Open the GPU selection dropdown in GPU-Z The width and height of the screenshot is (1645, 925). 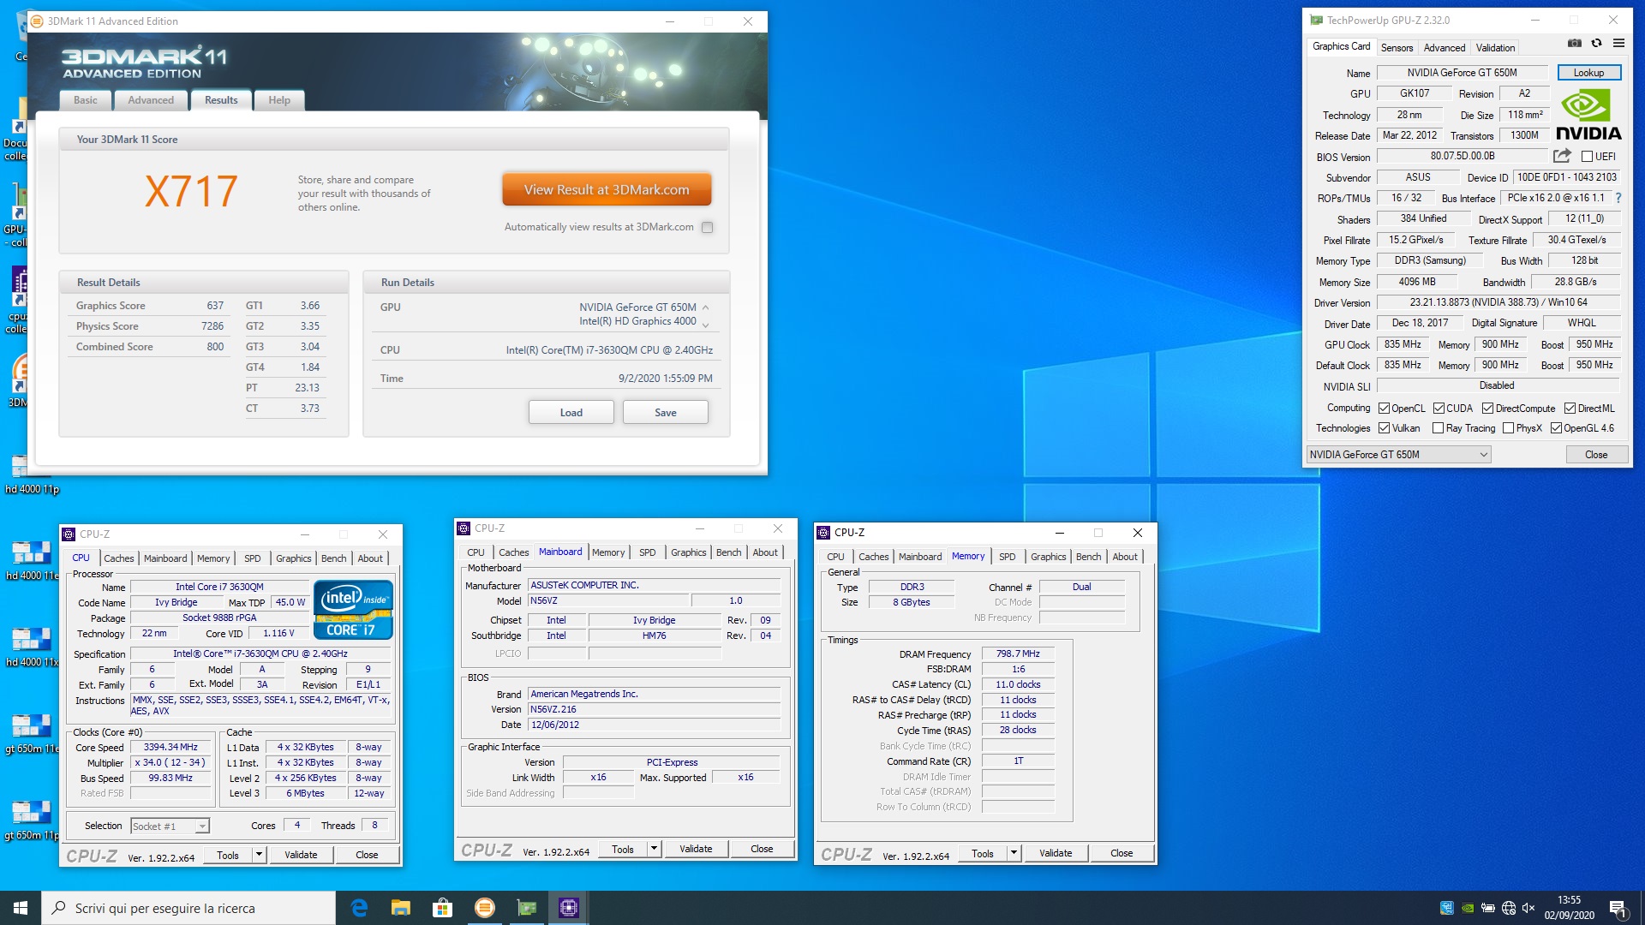tap(1399, 455)
